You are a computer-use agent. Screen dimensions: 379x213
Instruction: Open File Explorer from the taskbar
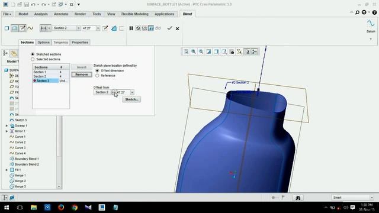tap(34, 207)
